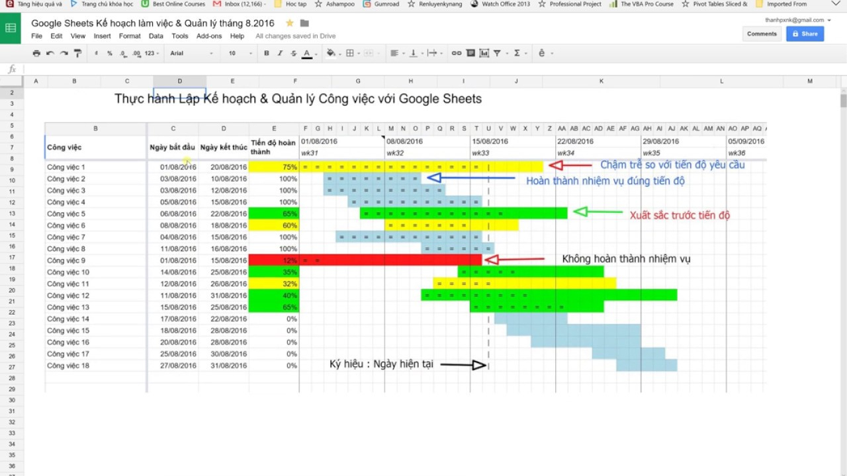Open the Watch Office 2013 bookmark
The image size is (847, 476).
tap(500, 4)
